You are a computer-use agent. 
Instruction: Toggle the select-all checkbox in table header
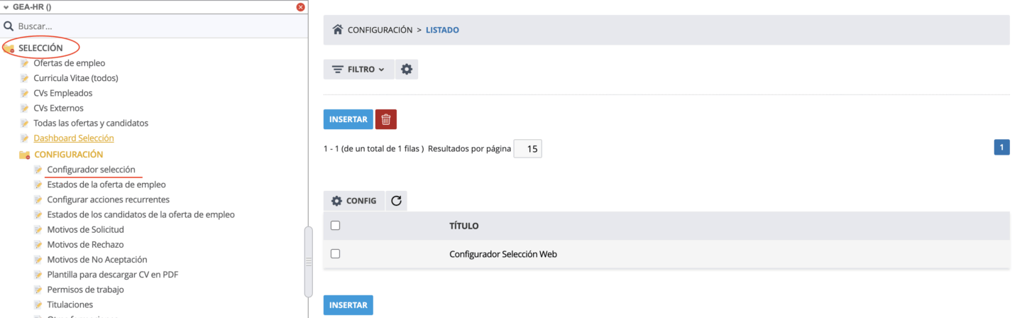335,226
